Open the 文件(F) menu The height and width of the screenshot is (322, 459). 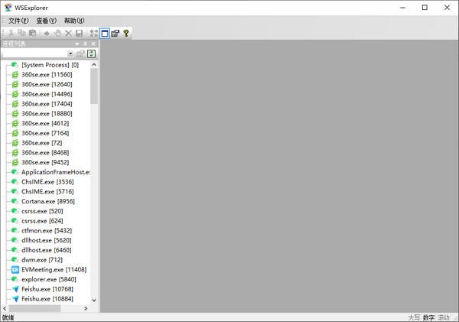coord(18,20)
